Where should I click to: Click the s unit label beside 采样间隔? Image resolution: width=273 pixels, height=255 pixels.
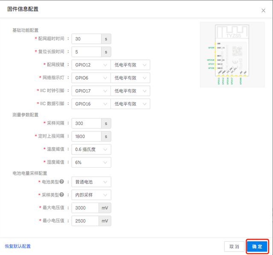click(106, 123)
